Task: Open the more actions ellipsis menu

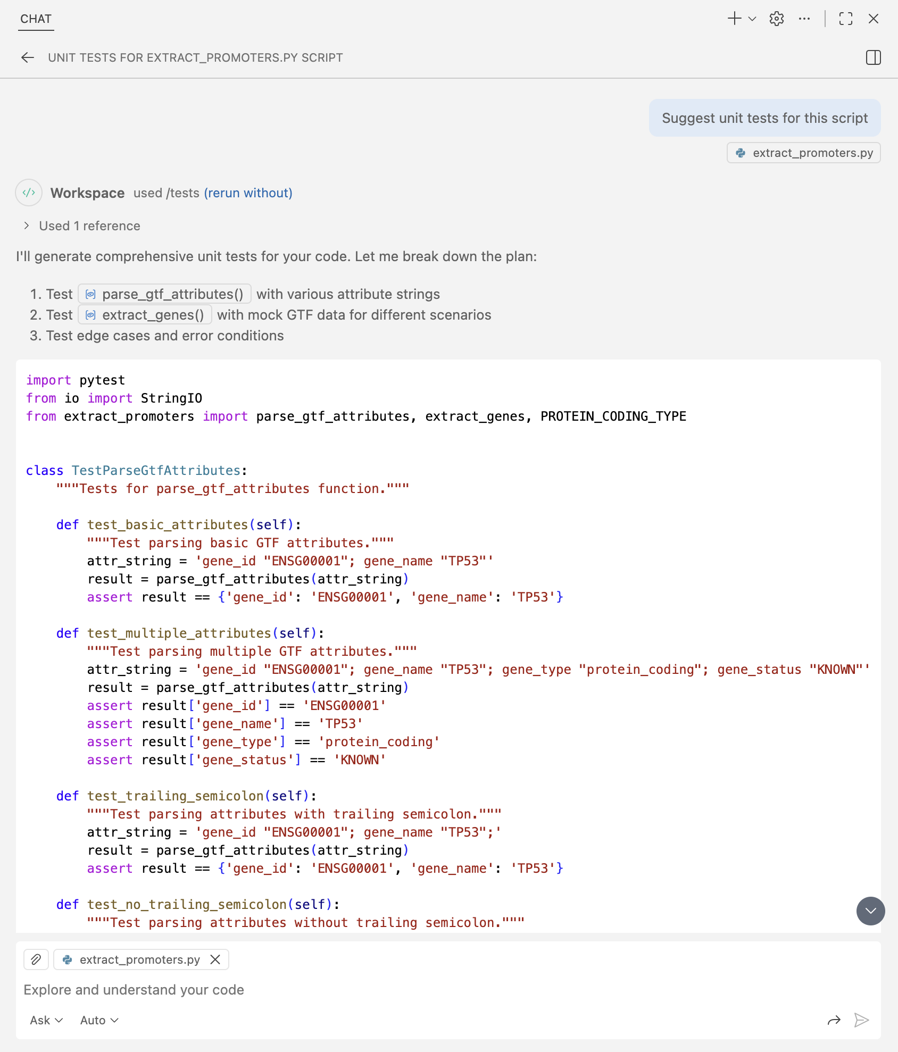Action: coord(804,19)
